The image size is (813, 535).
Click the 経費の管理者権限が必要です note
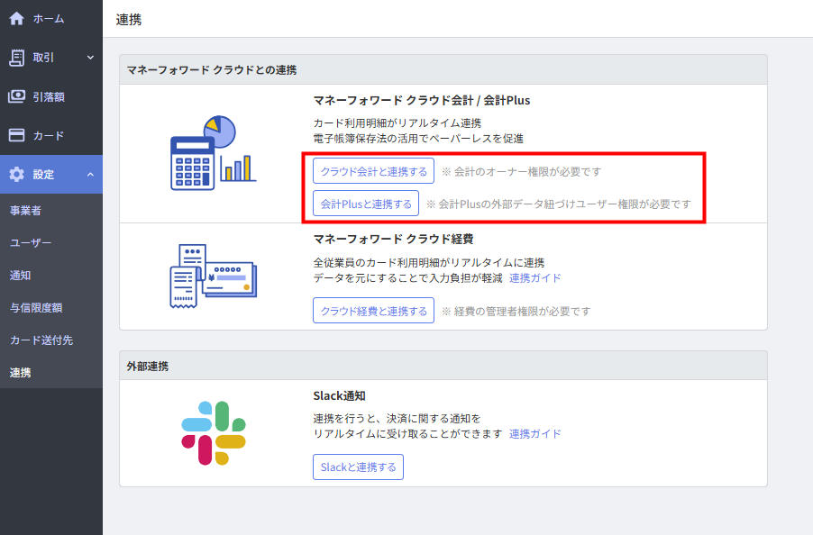pos(516,312)
